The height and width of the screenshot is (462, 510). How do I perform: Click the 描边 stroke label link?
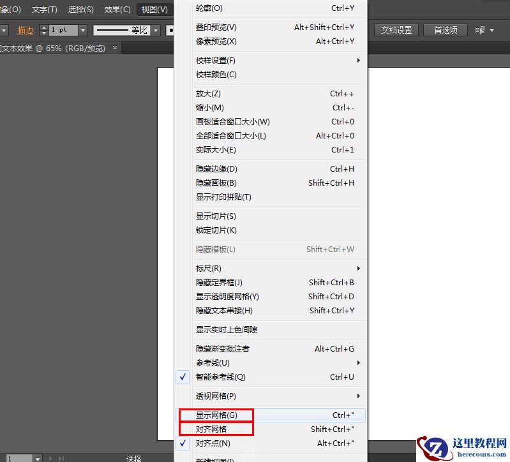point(26,30)
